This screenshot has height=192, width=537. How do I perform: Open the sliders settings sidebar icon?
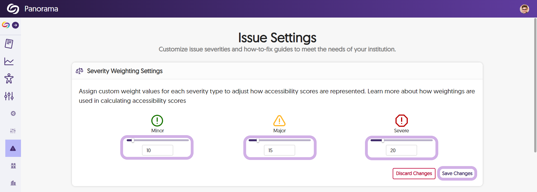pyautogui.click(x=9, y=96)
